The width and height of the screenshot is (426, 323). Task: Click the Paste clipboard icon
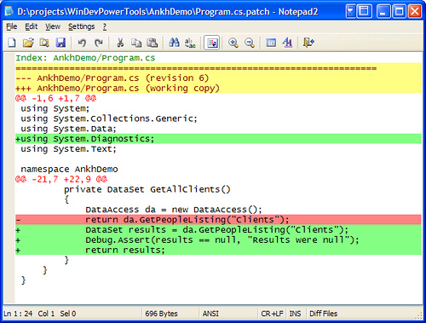(153, 43)
